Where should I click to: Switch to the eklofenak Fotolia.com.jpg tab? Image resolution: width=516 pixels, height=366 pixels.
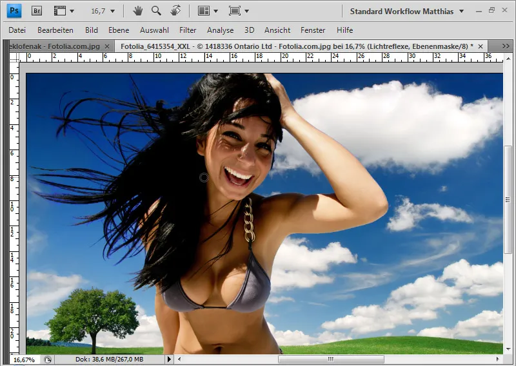click(x=54, y=46)
